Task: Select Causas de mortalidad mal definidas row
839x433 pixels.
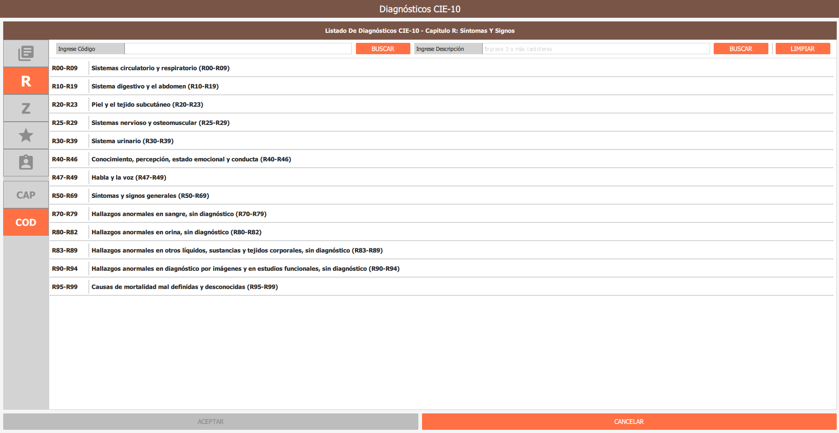Action: (x=185, y=287)
